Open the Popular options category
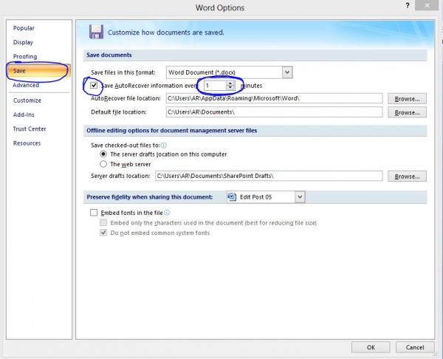Screen dimensions: 443x359 coord(24,28)
